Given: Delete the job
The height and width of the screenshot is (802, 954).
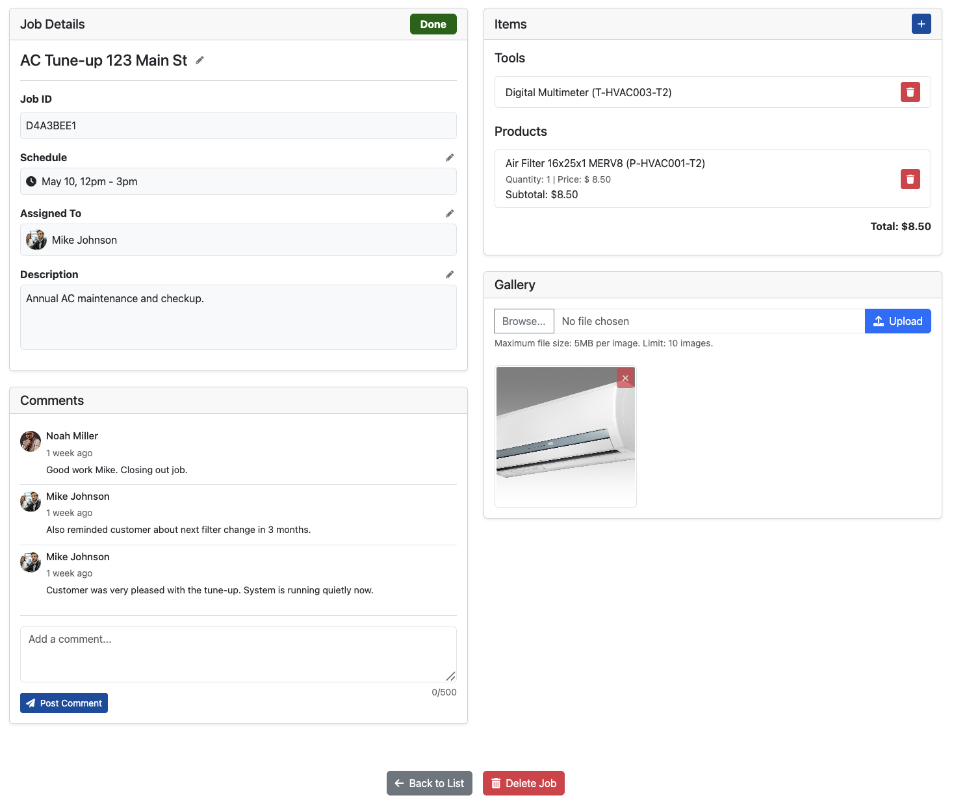Looking at the screenshot, I should 523,783.
